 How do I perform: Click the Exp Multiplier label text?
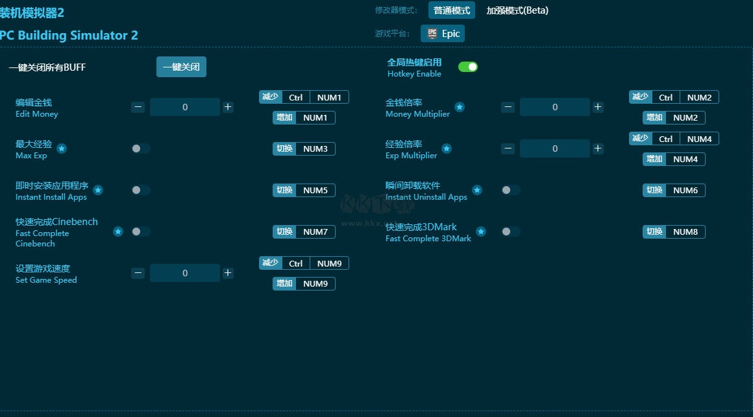pyautogui.click(x=412, y=156)
